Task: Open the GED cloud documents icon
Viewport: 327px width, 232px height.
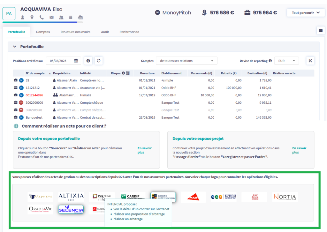Action: (80, 17)
